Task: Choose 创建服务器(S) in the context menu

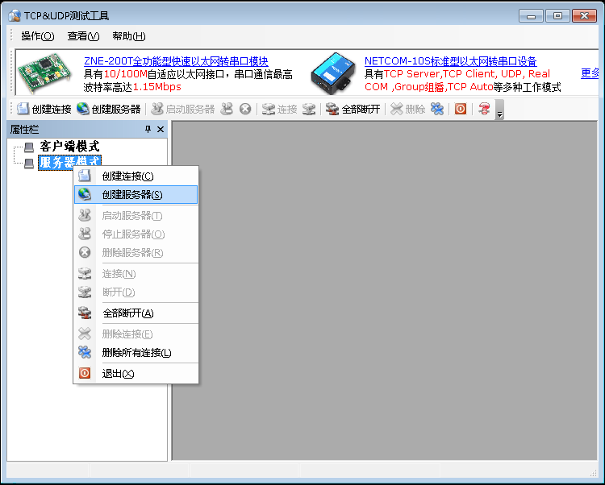Action: coord(136,194)
